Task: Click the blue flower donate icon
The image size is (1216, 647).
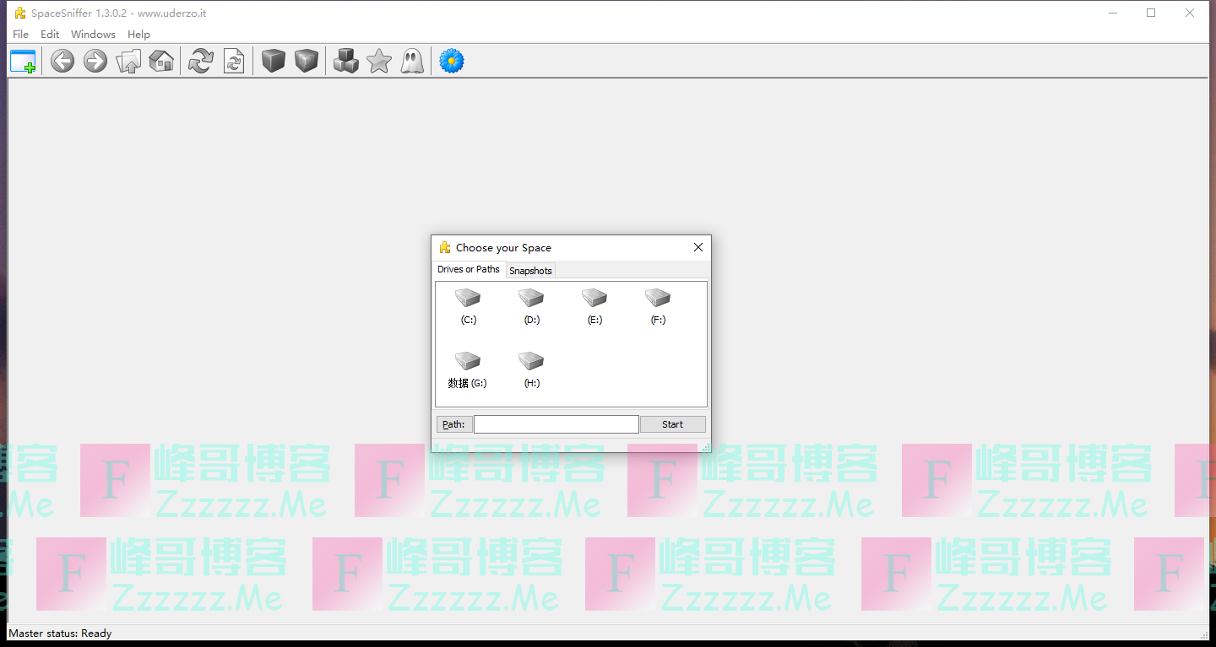Action: (x=452, y=62)
